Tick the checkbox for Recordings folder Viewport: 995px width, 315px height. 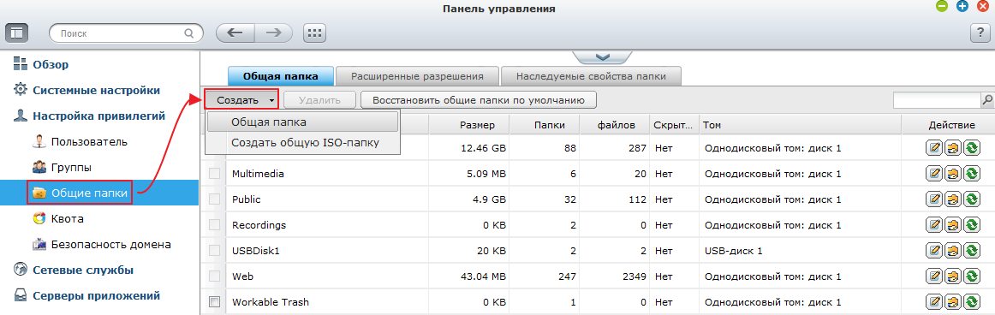(x=214, y=224)
